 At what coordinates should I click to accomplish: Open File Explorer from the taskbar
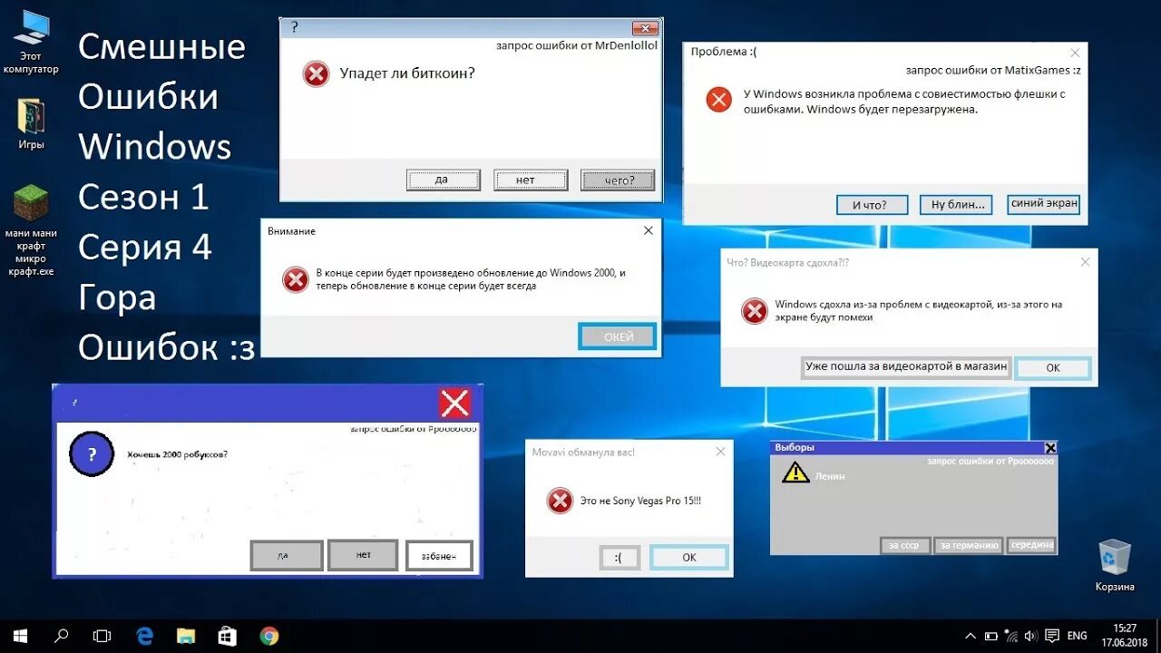tap(186, 636)
